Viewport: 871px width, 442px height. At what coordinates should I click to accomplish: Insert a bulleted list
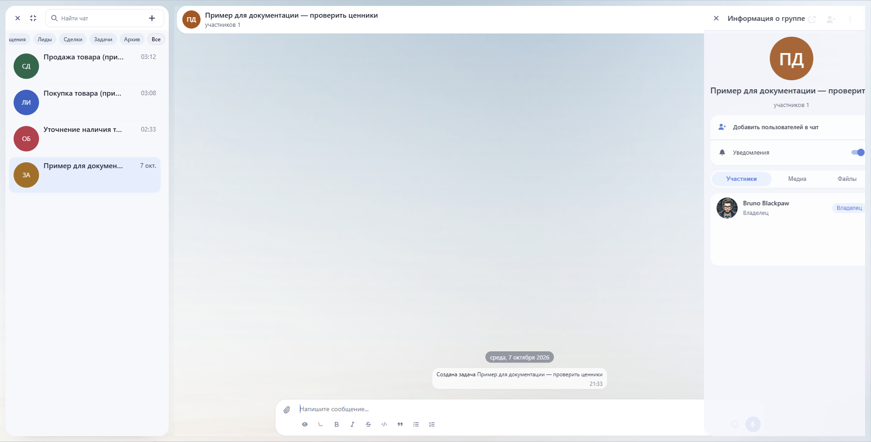click(x=416, y=424)
